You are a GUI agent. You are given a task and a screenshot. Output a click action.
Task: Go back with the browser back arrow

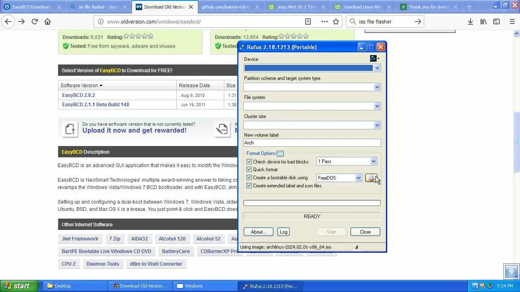pos(8,21)
